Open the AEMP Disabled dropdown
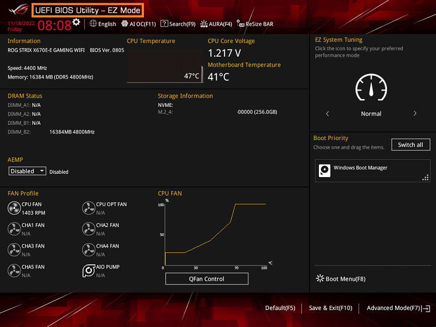The width and height of the screenshot is (436, 327). (27, 171)
